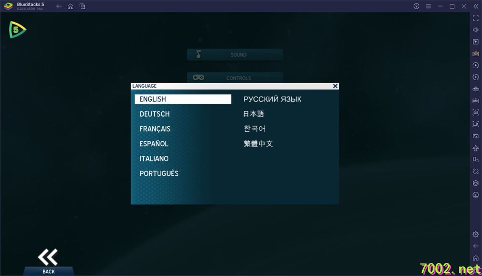This screenshot has height=276, width=482.
Task: Select ESPAÑOL language
Action: point(154,144)
